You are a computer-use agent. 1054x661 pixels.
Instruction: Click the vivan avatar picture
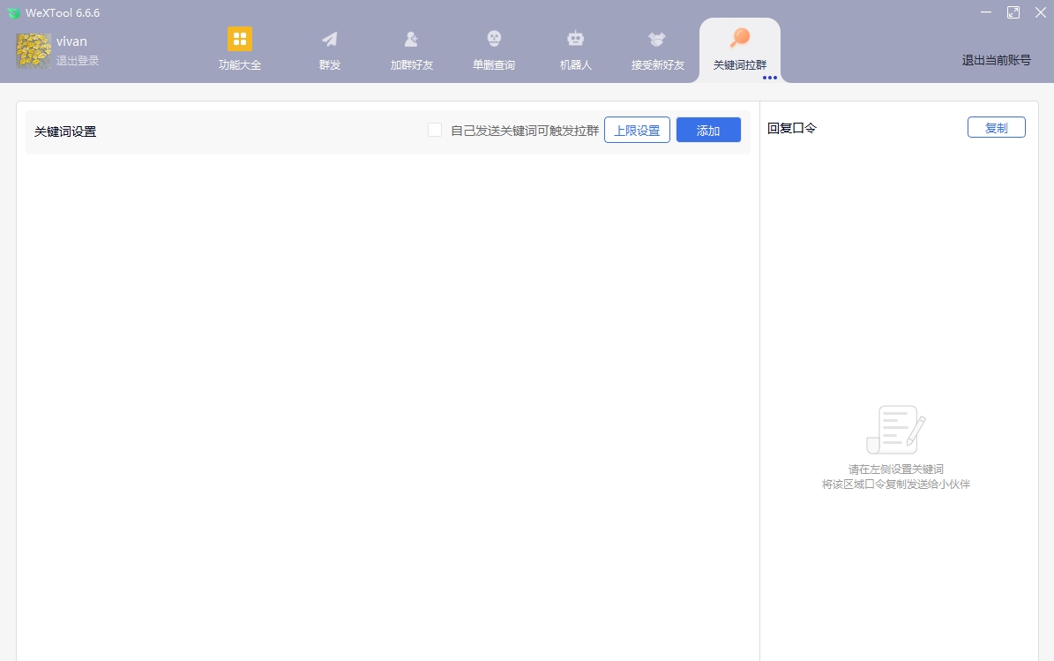(33, 50)
